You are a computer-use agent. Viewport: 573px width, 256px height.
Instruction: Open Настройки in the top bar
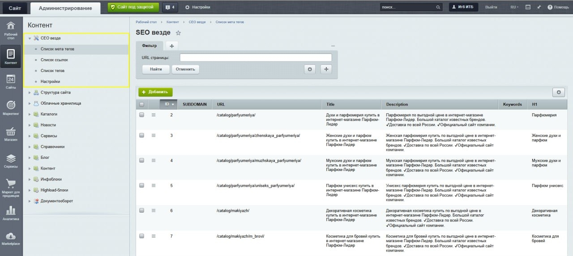(197, 7)
